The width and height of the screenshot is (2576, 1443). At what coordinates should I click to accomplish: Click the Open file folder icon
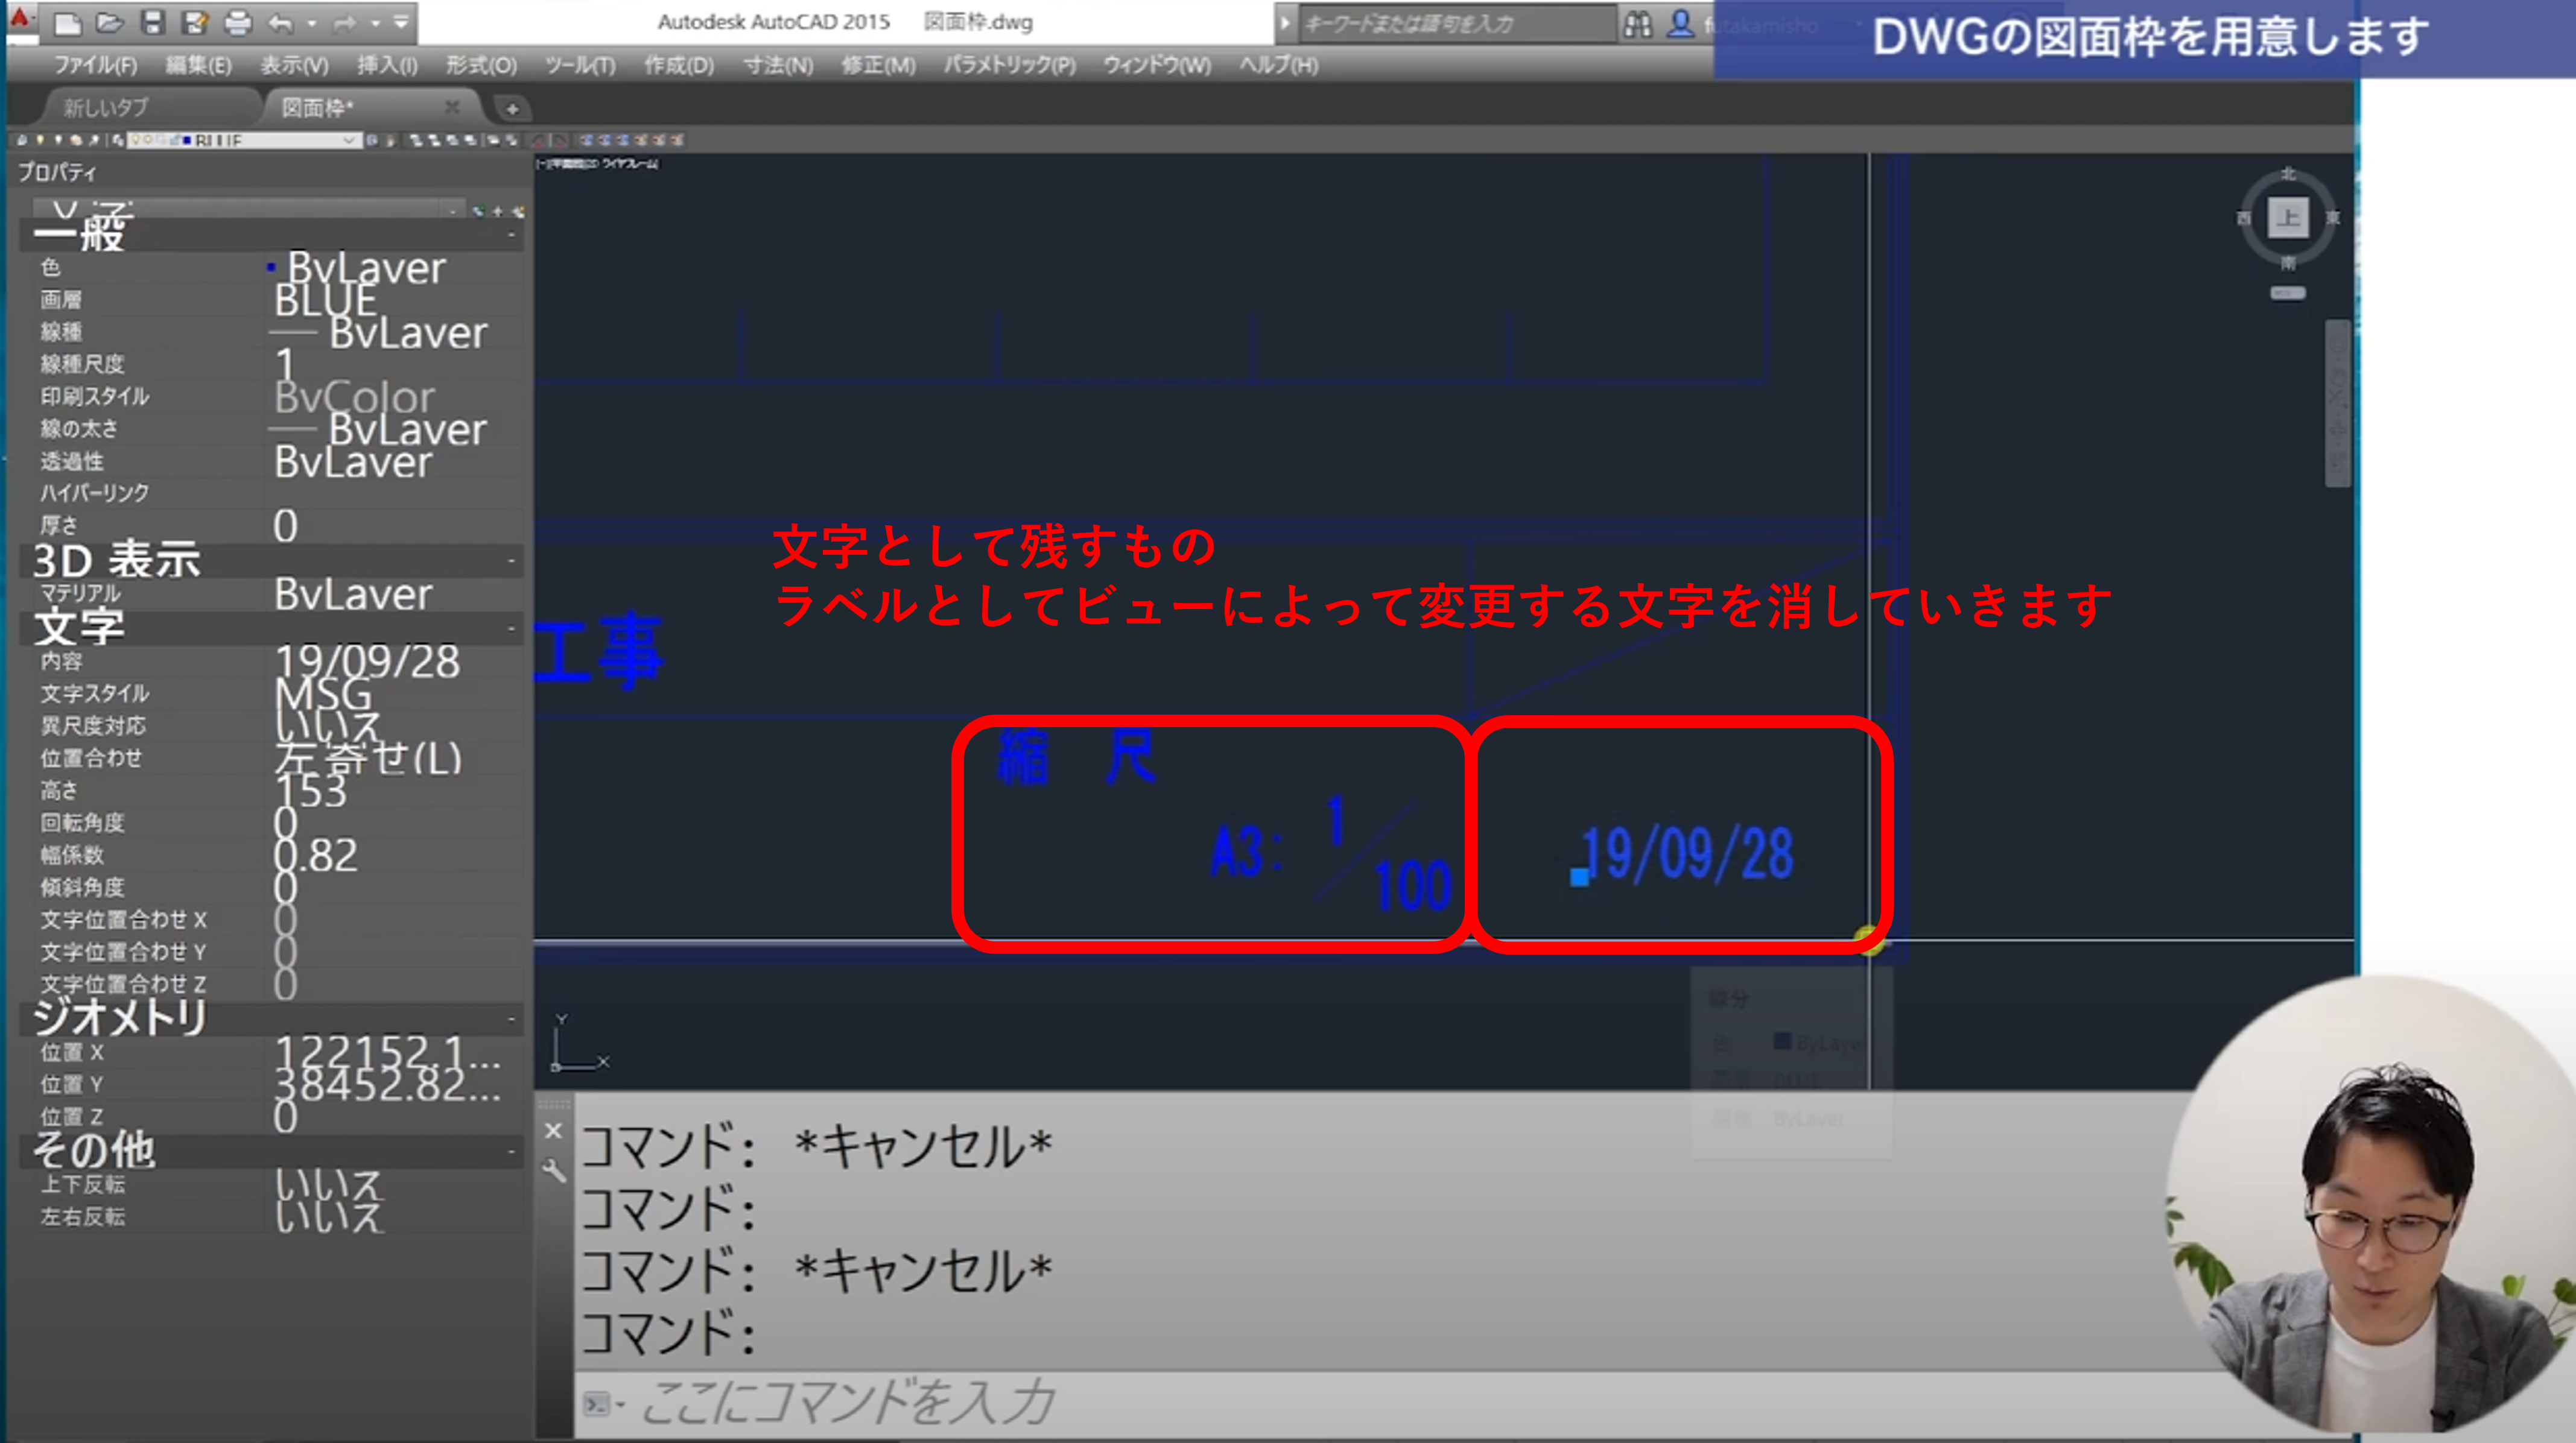click(x=110, y=22)
